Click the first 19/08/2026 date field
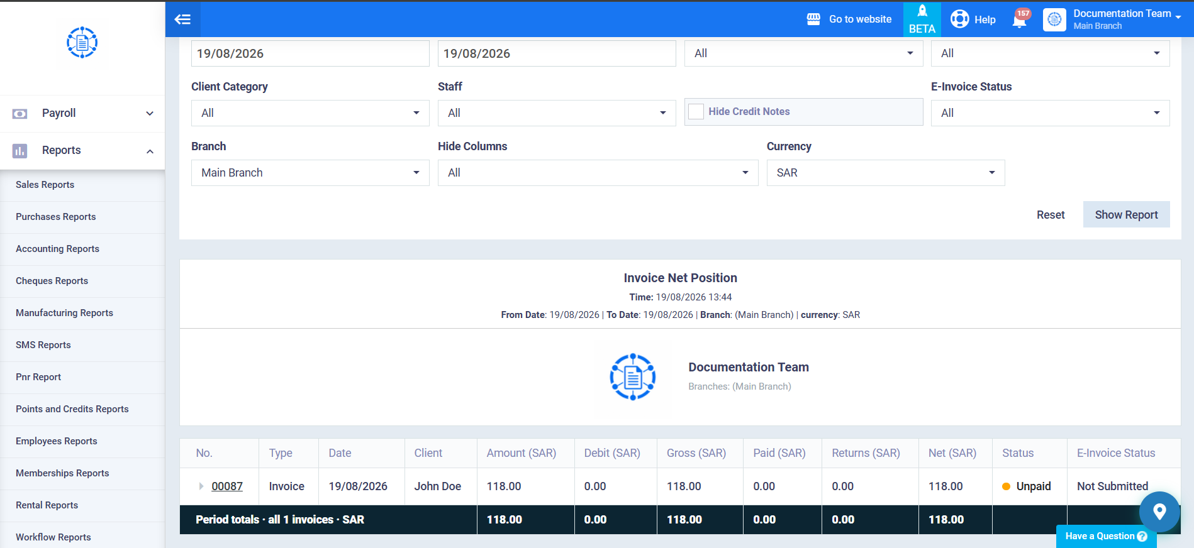The height and width of the screenshot is (548, 1194). [x=310, y=53]
